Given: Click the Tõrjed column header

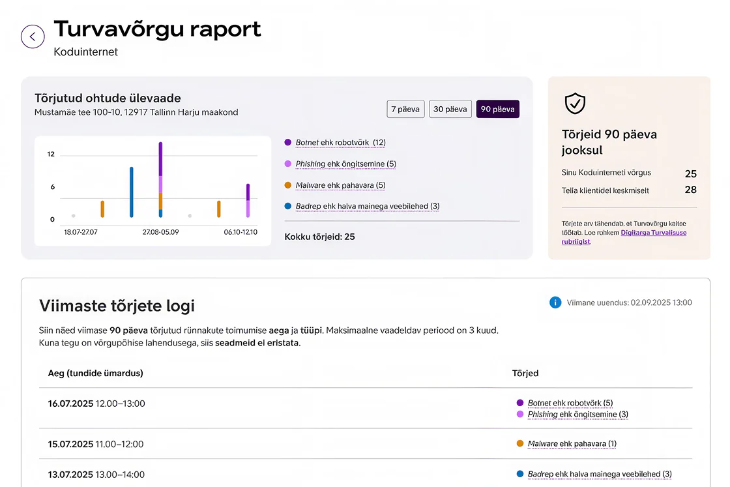Looking at the screenshot, I should 525,374.
